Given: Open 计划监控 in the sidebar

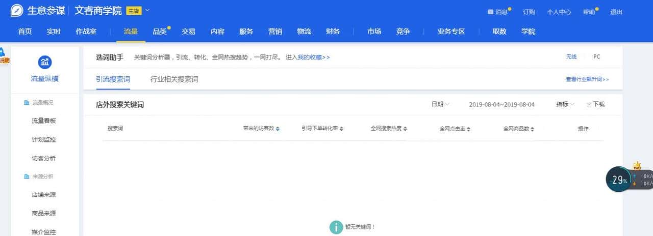Looking at the screenshot, I should coord(43,139).
